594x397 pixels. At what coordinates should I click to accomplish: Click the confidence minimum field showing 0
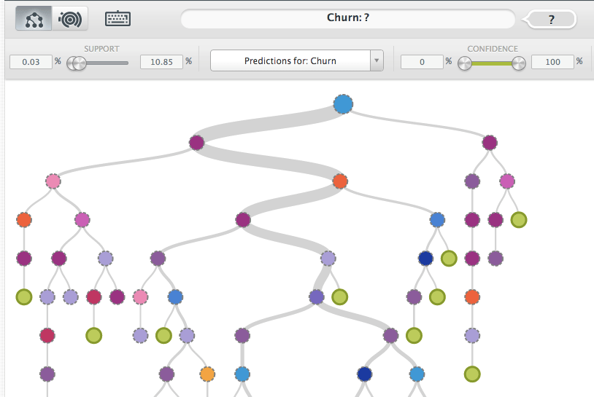422,62
